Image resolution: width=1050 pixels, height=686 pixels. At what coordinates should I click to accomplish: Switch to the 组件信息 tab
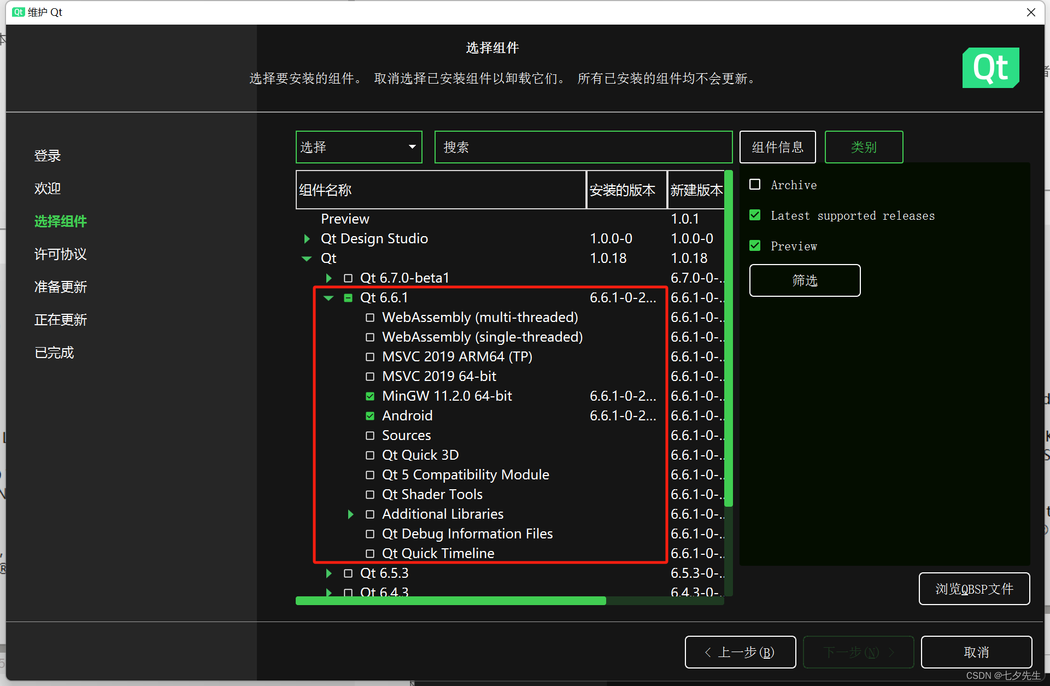point(777,147)
